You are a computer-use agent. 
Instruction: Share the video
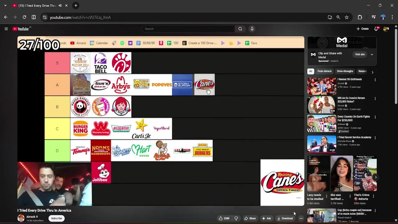(x=250, y=218)
